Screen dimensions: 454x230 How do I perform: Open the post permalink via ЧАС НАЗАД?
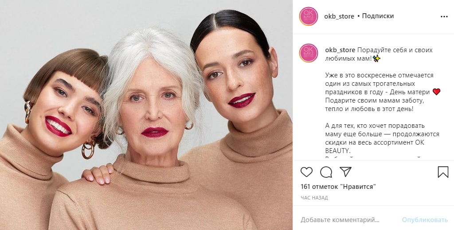[314, 198]
